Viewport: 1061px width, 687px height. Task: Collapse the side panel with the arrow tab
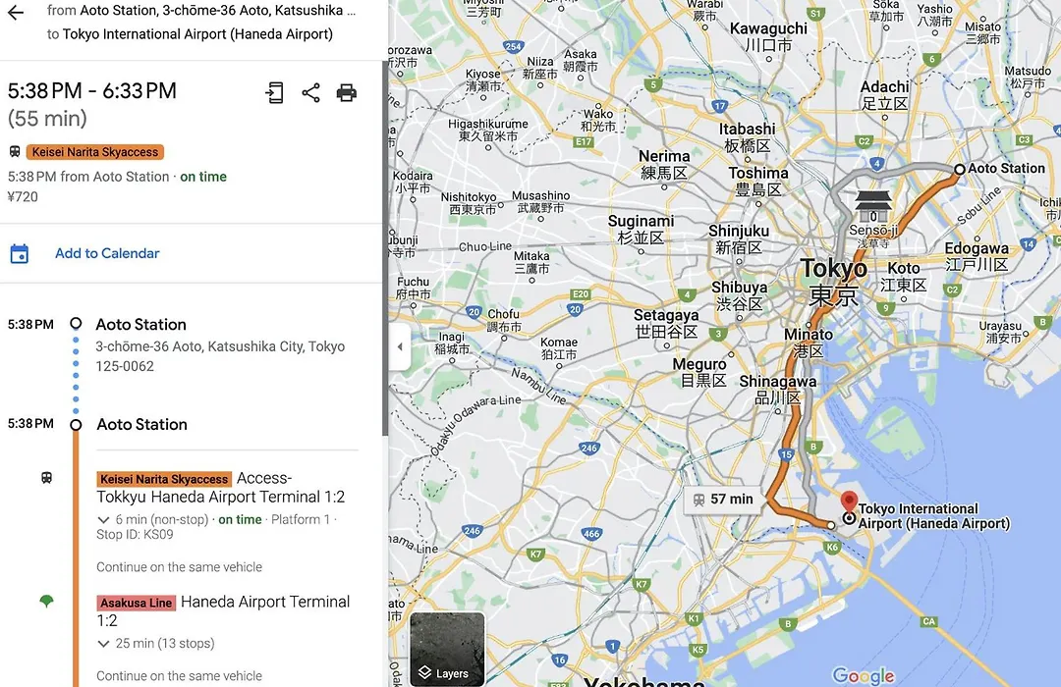click(400, 346)
